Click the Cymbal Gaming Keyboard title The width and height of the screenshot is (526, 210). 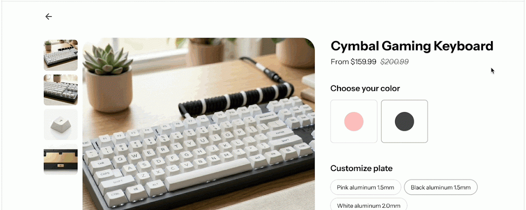pyautogui.click(x=412, y=46)
